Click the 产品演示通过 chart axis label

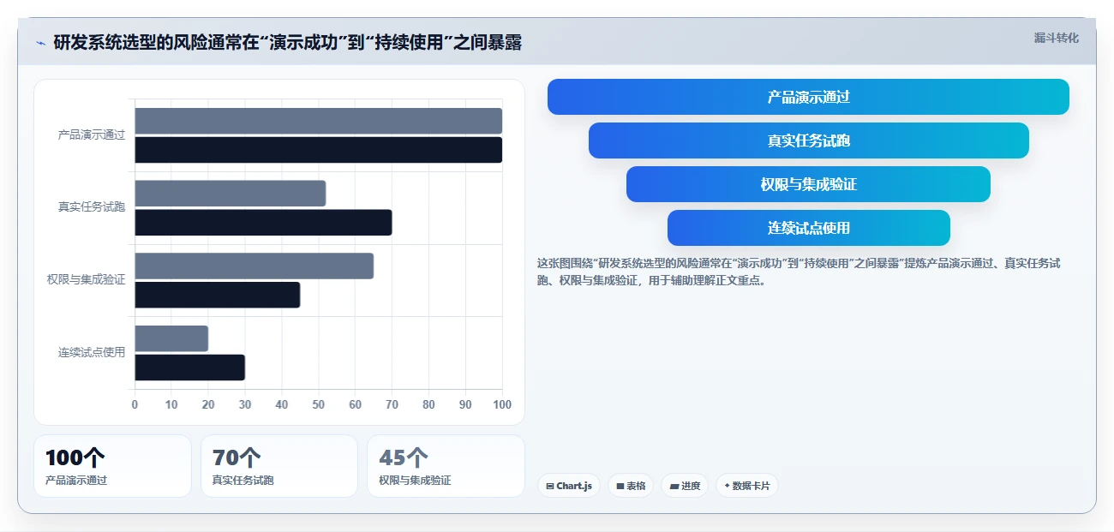tap(92, 135)
